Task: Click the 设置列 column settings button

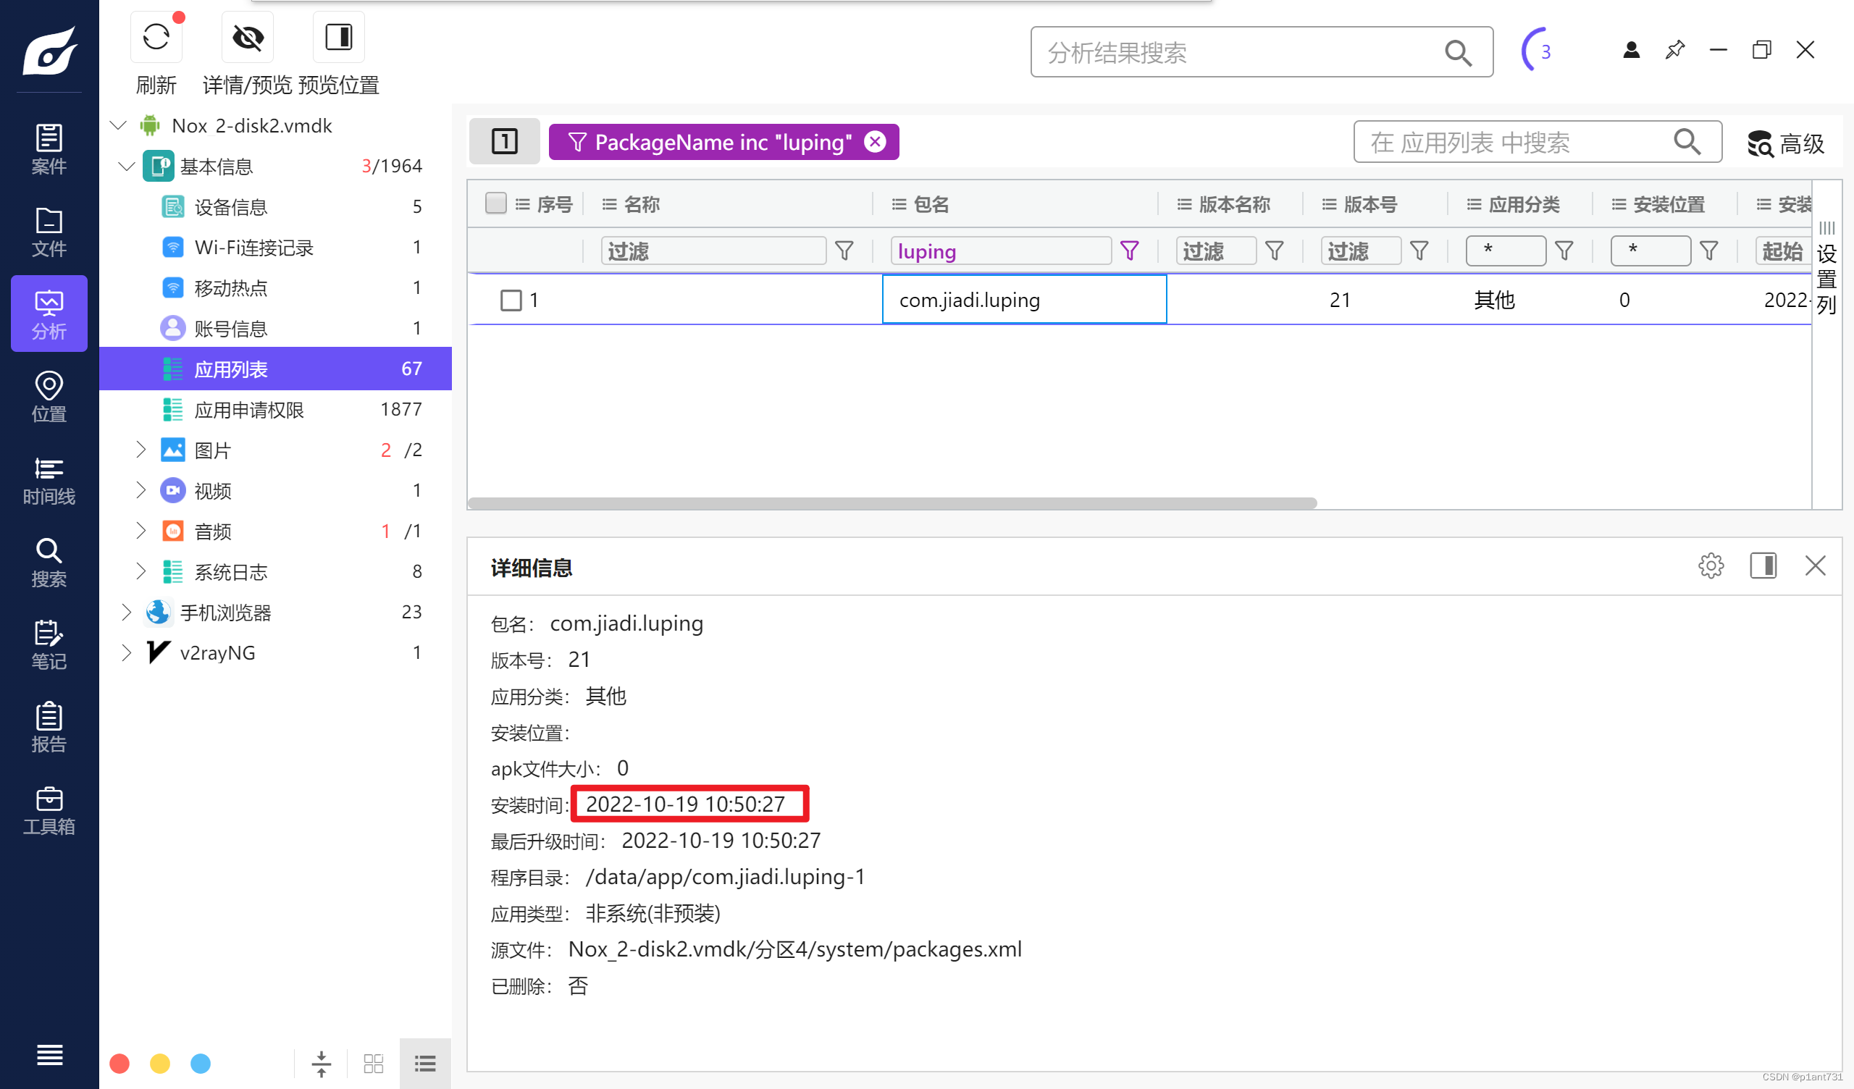Action: [x=1826, y=269]
